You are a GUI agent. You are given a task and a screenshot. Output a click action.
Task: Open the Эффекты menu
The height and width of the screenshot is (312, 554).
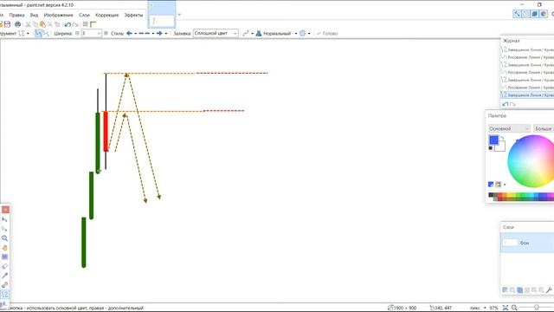(133, 15)
